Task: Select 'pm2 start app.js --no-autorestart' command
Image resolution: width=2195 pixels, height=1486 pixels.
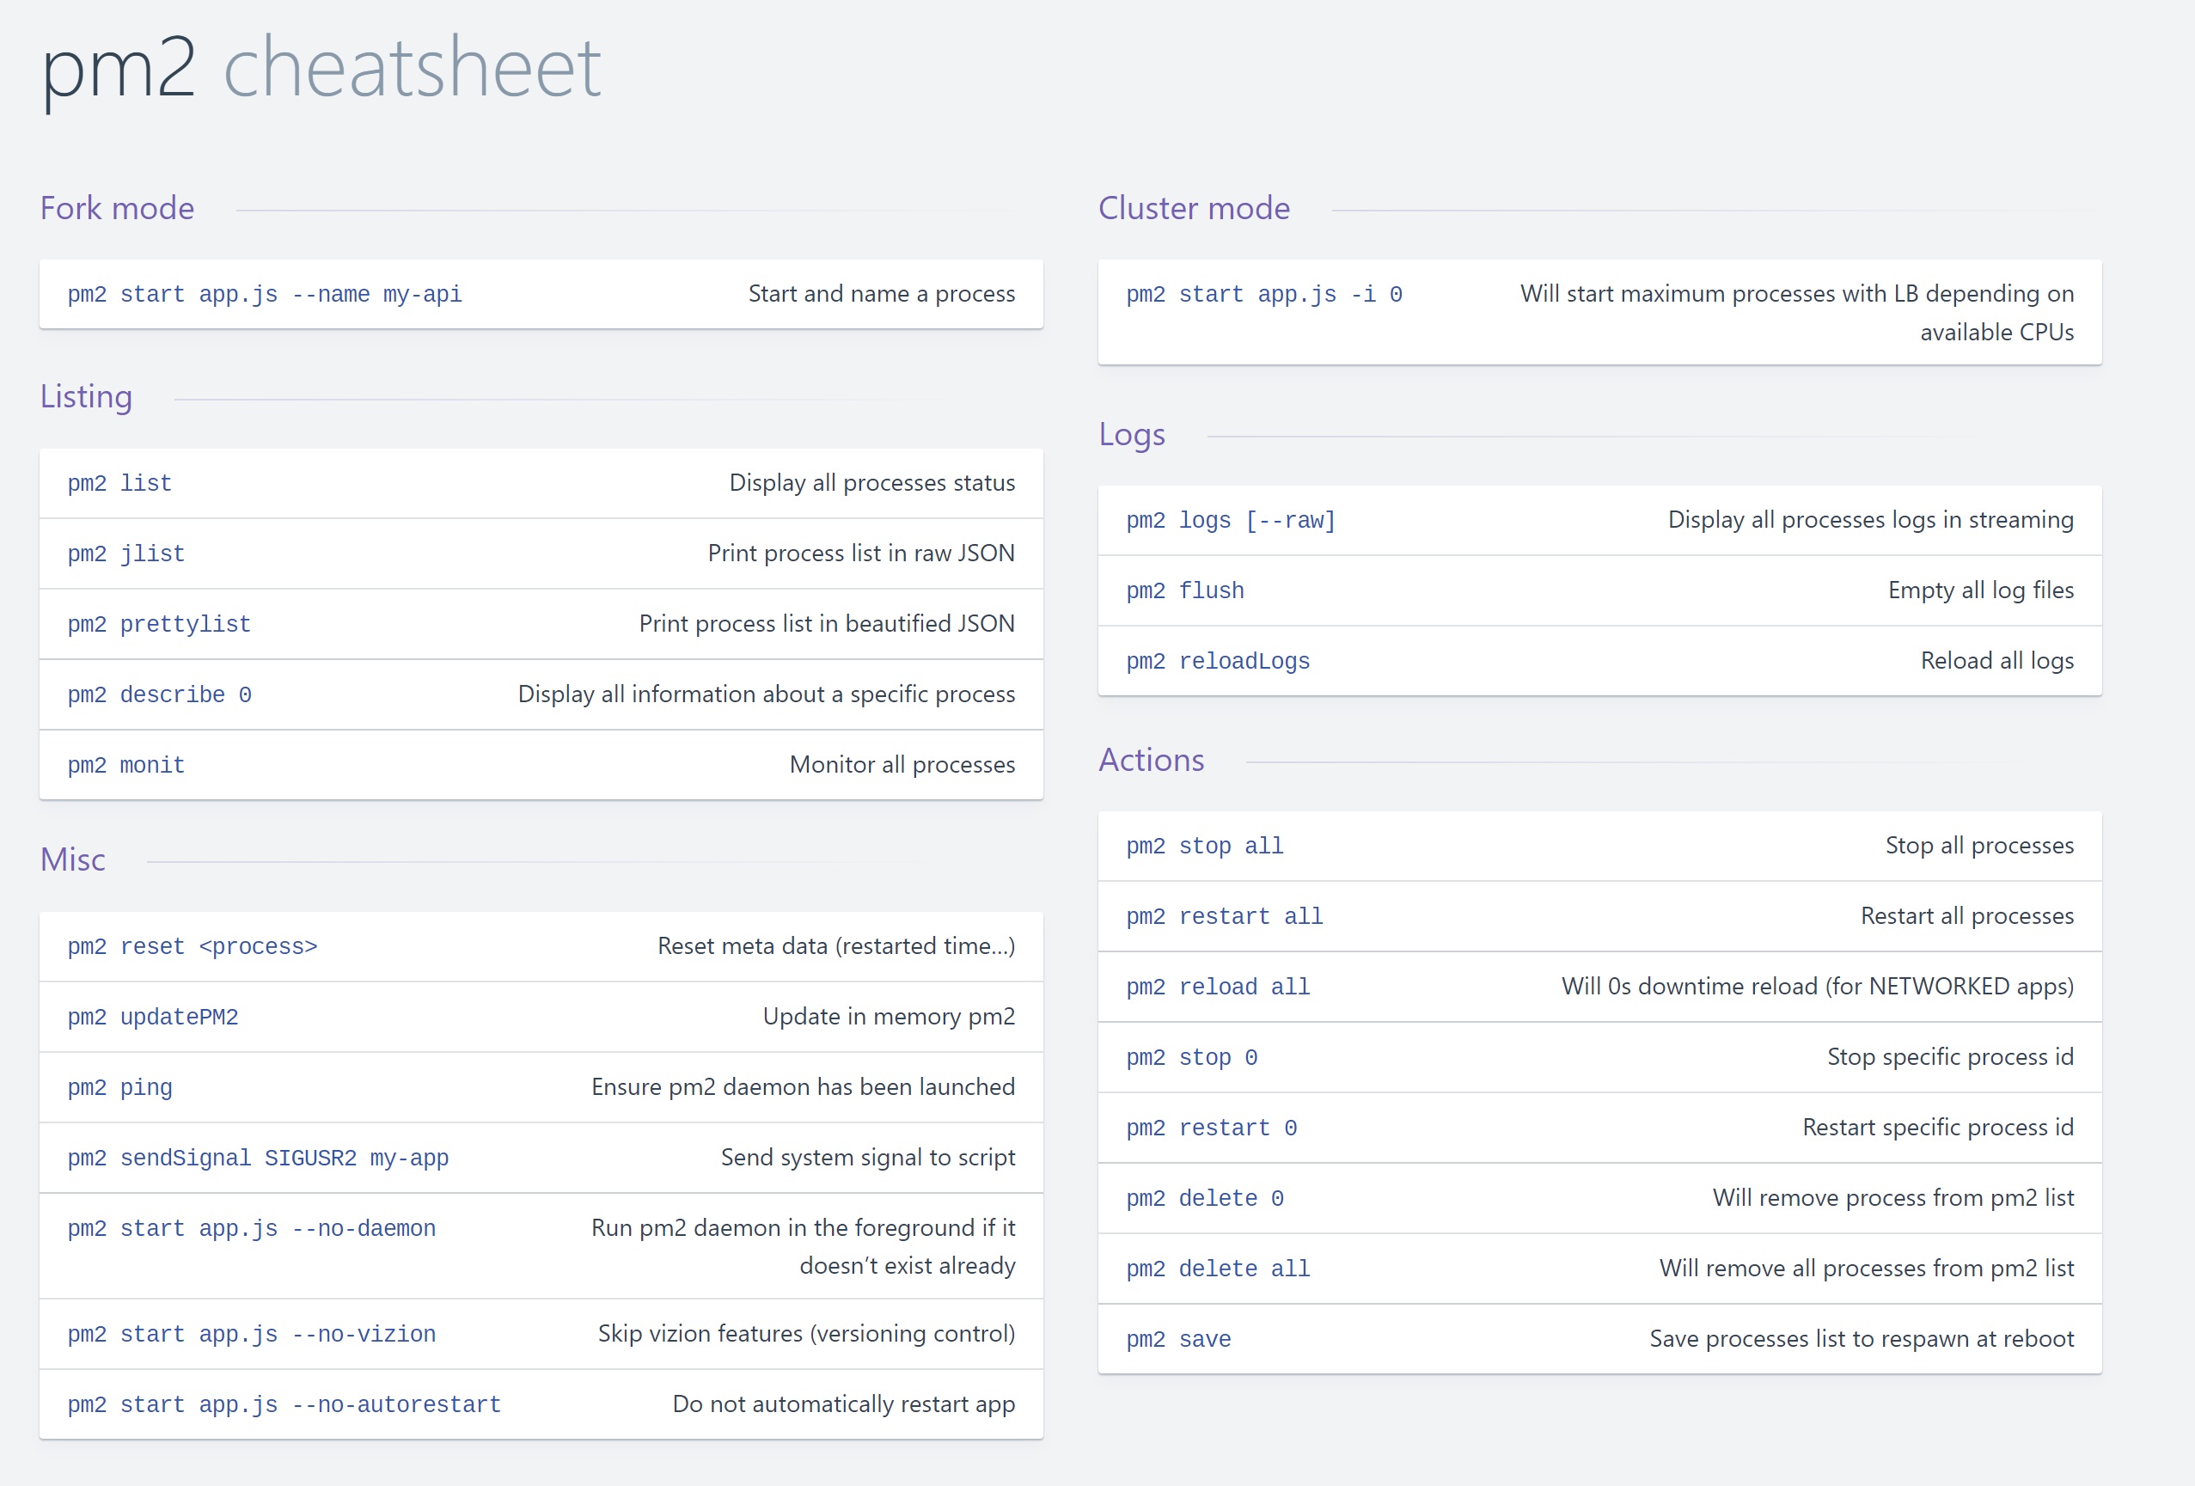Action: [284, 1406]
